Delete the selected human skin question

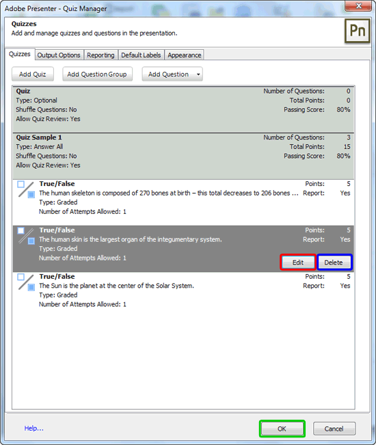[x=334, y=262]
